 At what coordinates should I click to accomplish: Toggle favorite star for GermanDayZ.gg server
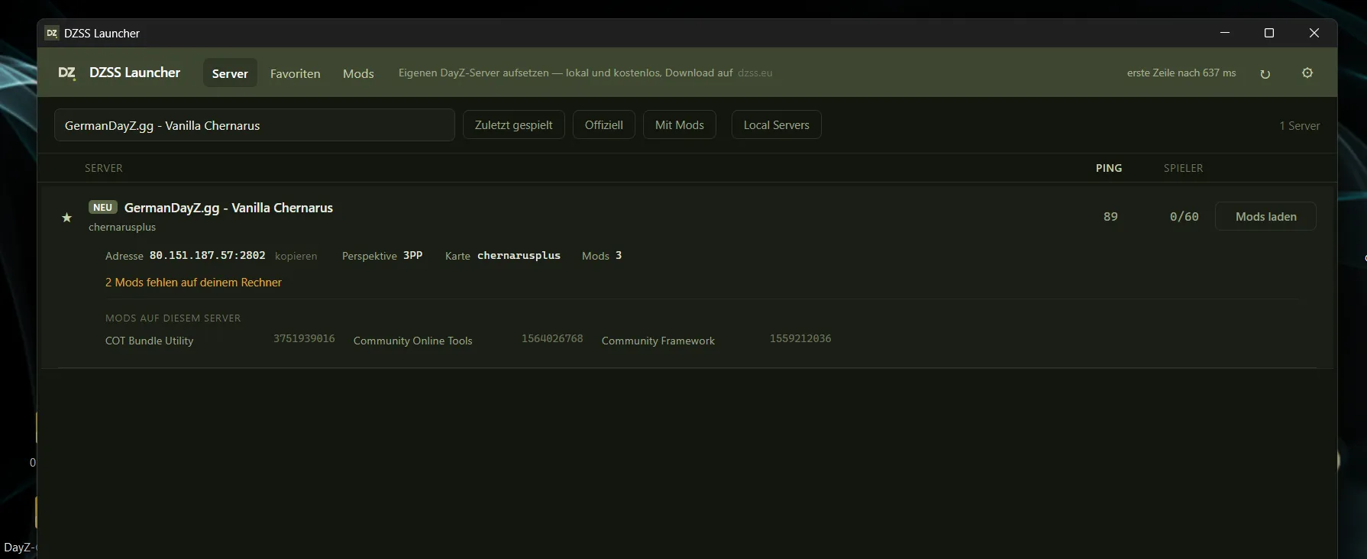[67, 218]
